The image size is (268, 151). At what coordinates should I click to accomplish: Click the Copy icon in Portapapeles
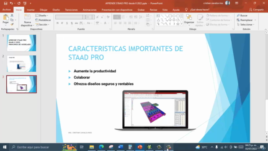(12, 20)
